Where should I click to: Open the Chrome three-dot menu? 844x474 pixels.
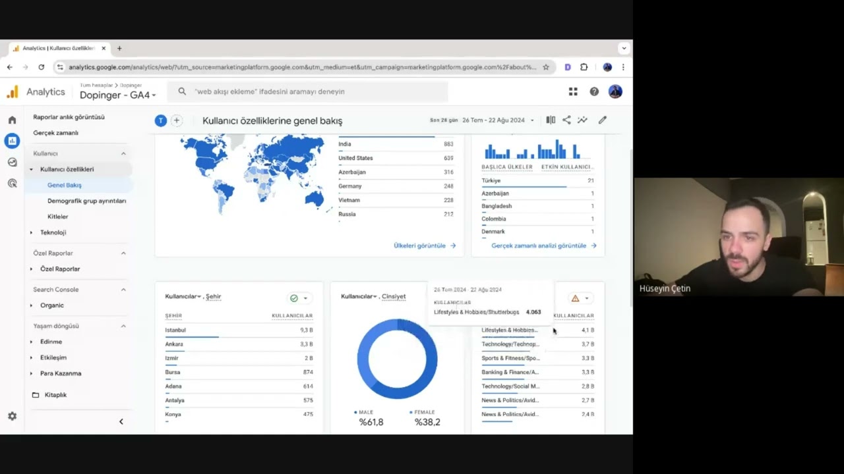623,67
